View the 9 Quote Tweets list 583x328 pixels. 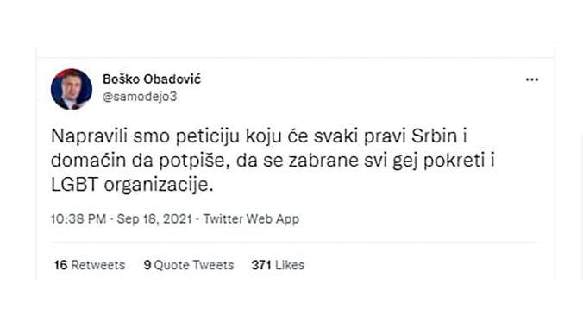coord(189,265)
